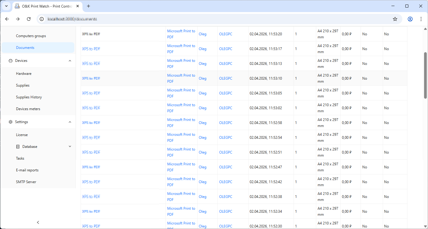
Task: Go back with the browser back arrow
Action: (x=7, y=19)
